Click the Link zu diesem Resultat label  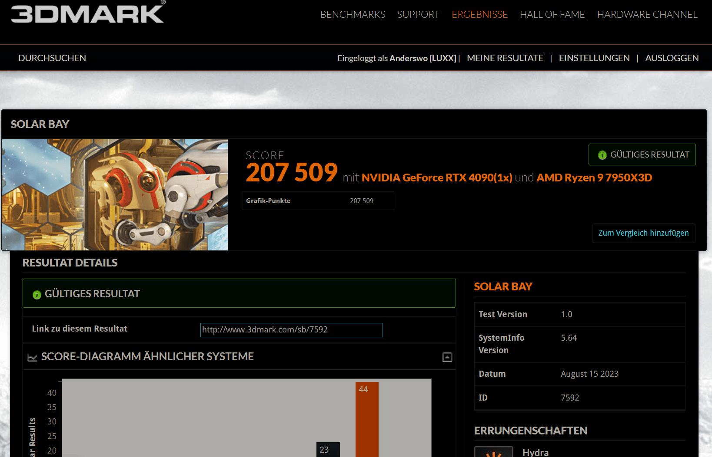coord(80,329)
